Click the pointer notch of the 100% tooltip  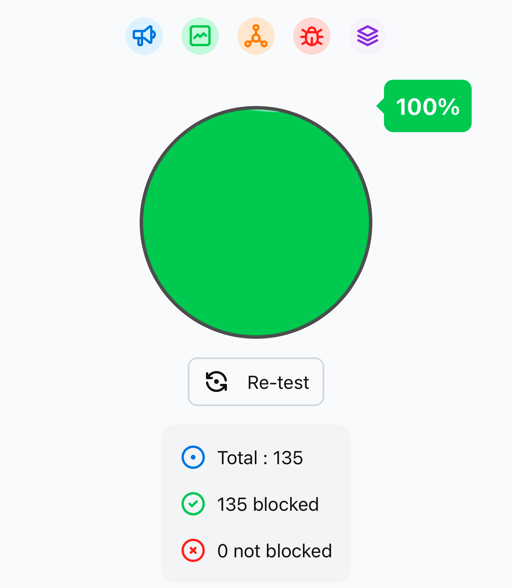(x=380, y=106)
